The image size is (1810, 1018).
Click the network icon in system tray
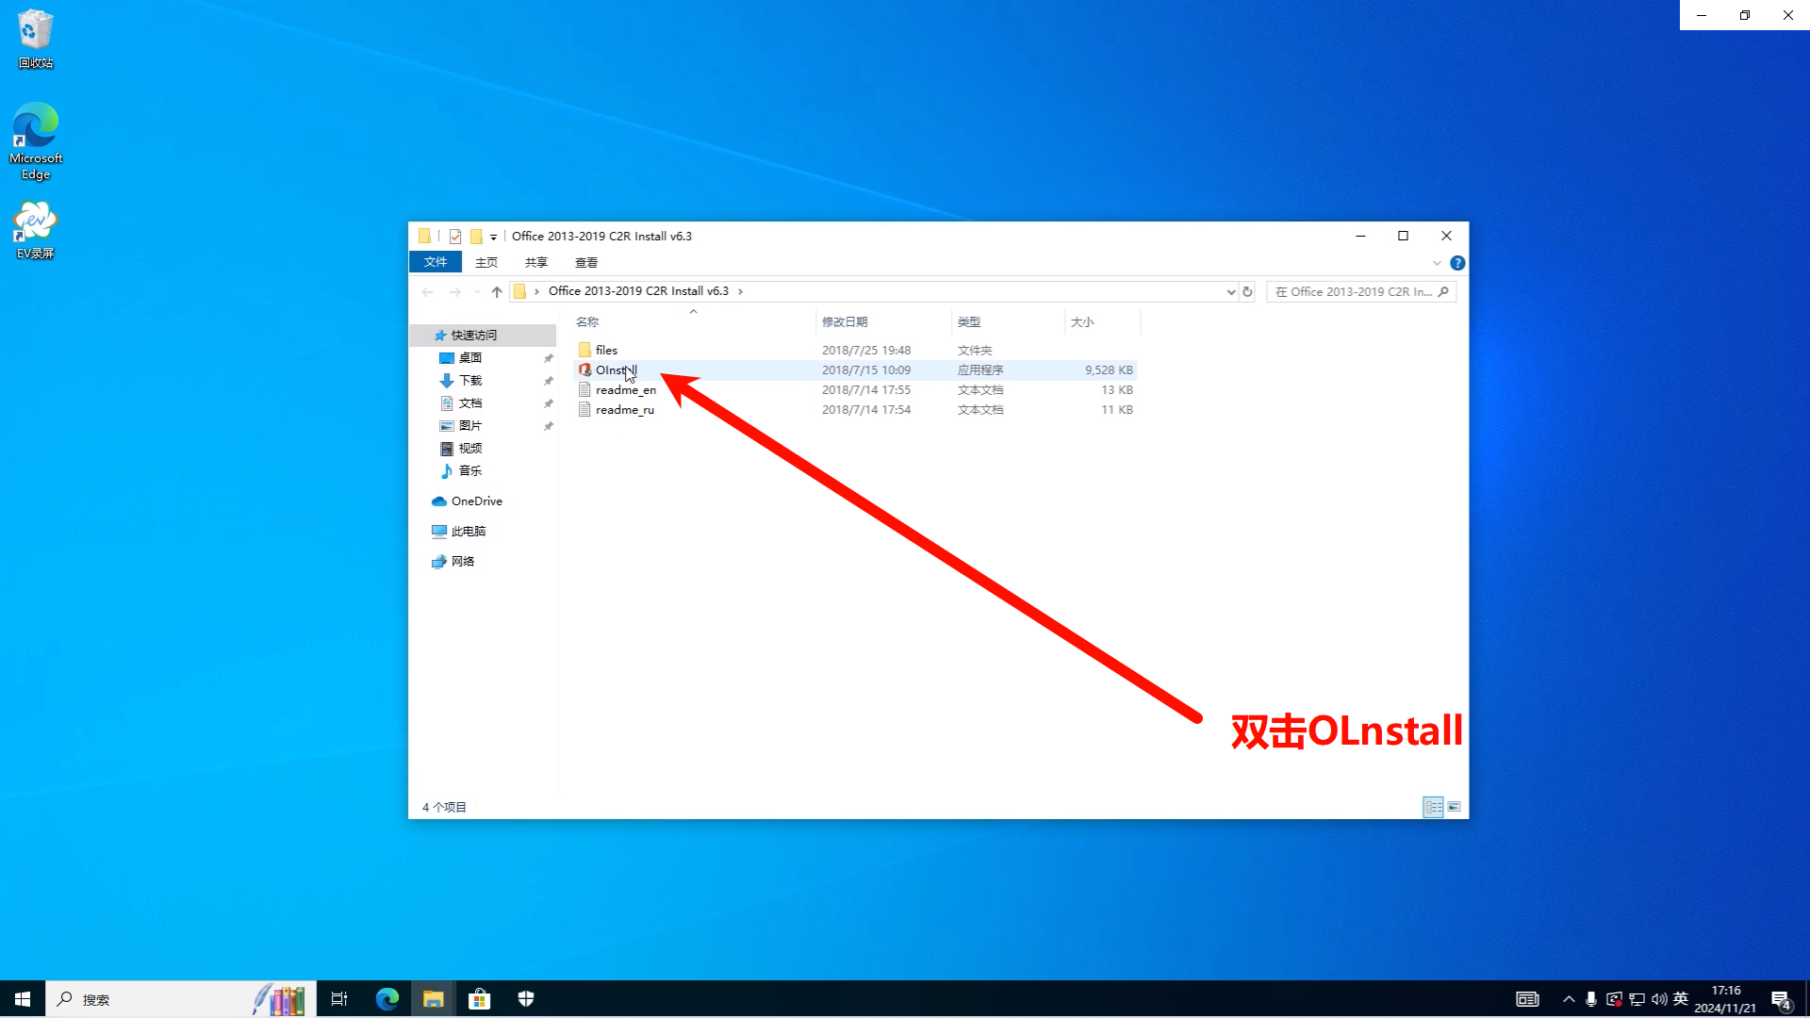pyautogui.click(x=1637, y=999)
